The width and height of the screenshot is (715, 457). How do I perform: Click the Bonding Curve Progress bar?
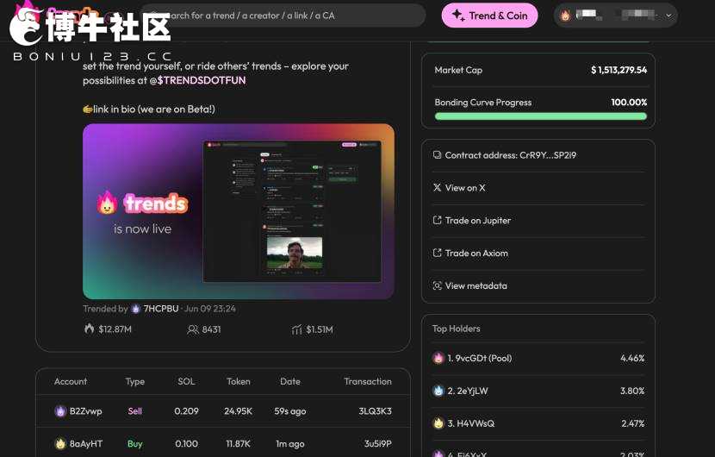click(541, 116)
